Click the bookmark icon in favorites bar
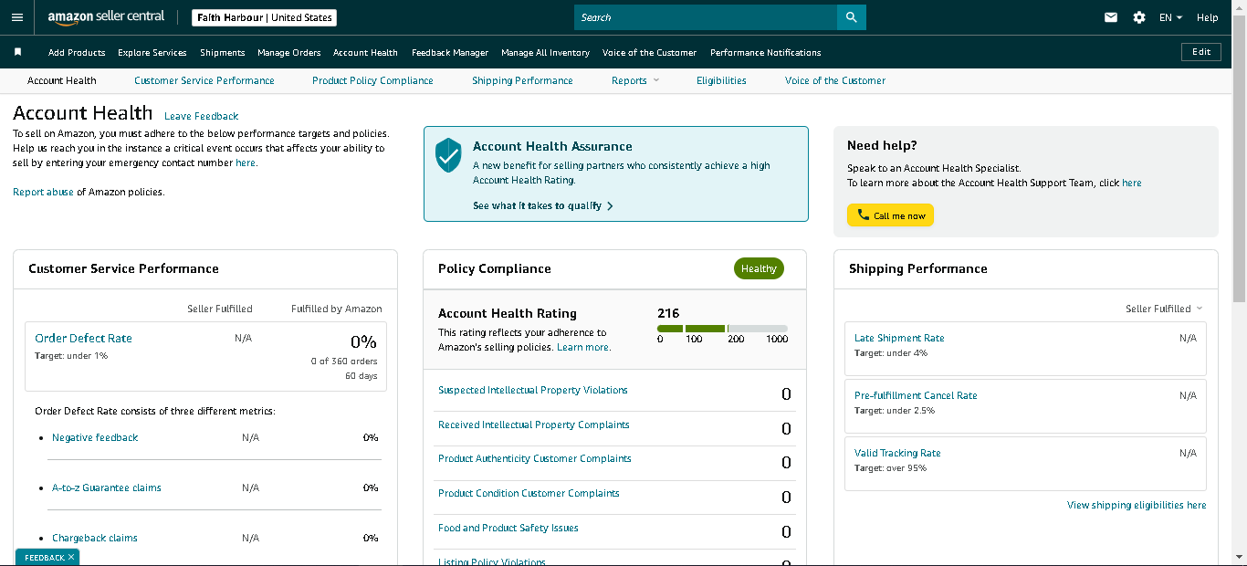This screenshot has height=566, width=1247. (x=17, y=52)
